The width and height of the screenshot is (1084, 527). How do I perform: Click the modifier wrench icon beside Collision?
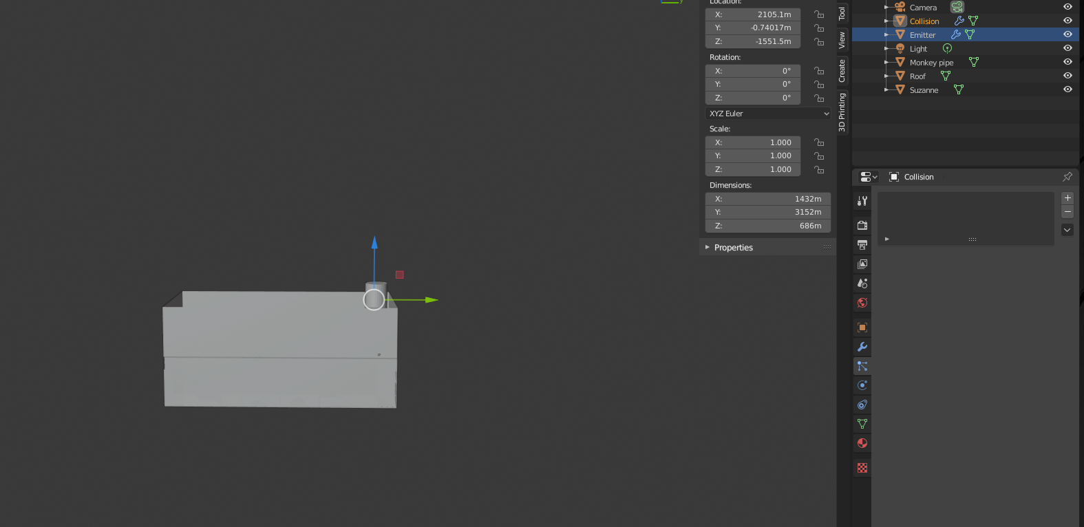[x=959, y=21]
